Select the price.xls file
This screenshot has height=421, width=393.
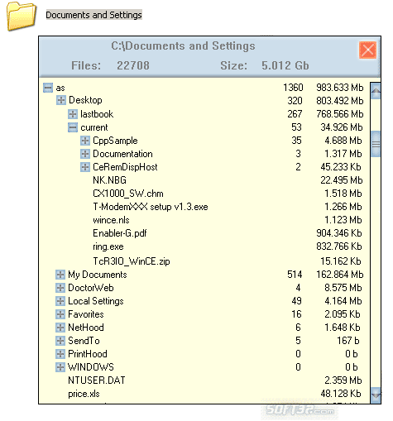(84, 394)
